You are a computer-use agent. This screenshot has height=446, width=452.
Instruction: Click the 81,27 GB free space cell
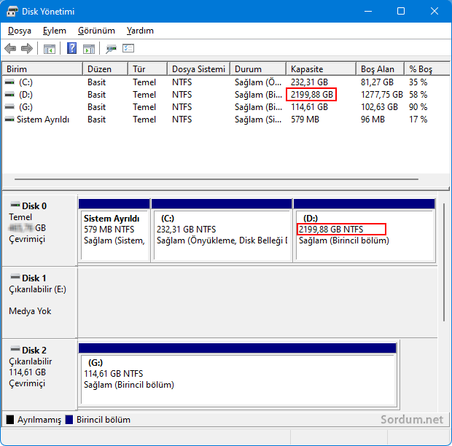point(377,82)
